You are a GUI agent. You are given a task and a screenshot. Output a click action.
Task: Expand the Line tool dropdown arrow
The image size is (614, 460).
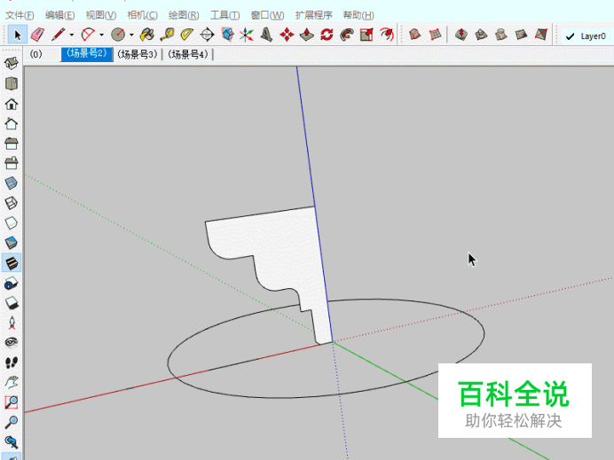(x=71, y=35)
